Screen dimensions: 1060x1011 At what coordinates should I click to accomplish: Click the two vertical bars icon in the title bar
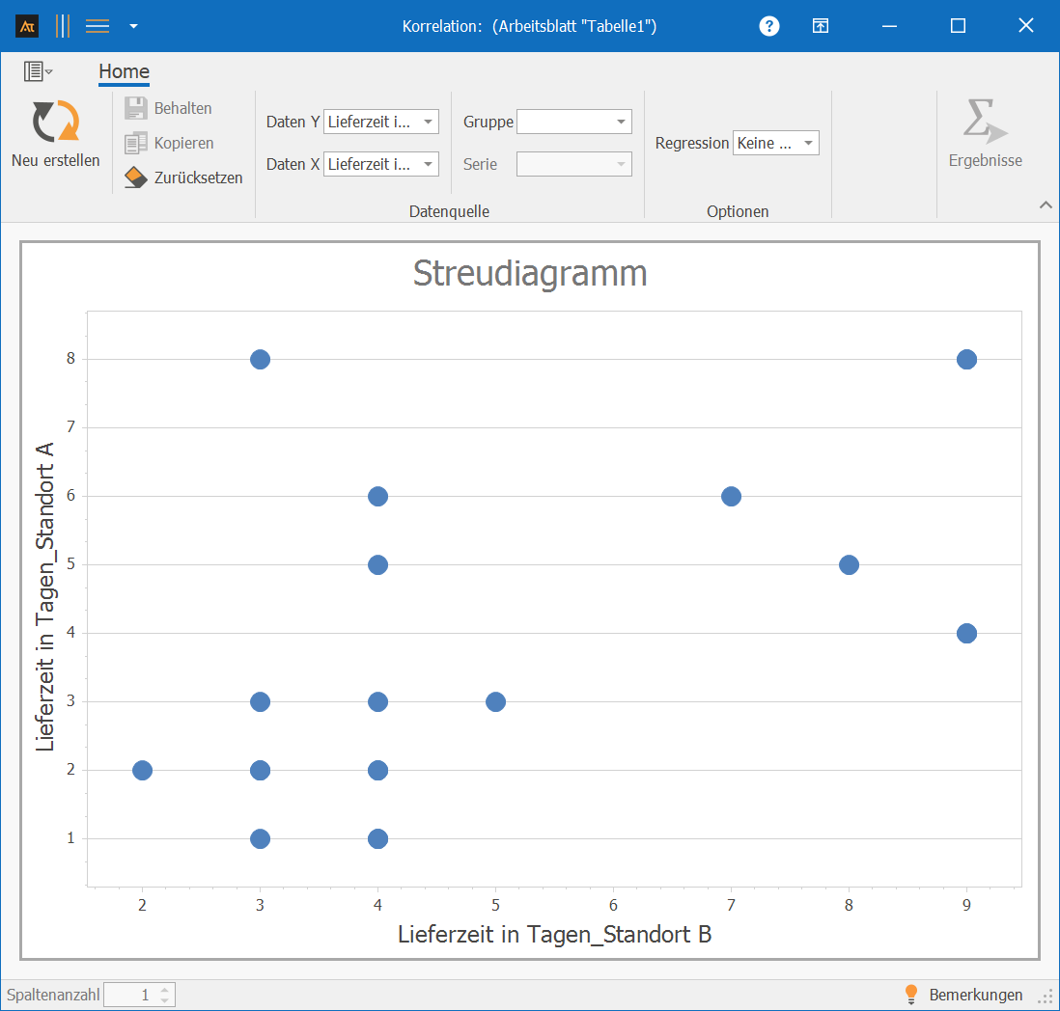63,26
